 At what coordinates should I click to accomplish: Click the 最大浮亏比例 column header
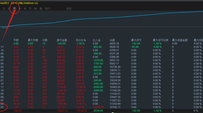coord(160,40)
